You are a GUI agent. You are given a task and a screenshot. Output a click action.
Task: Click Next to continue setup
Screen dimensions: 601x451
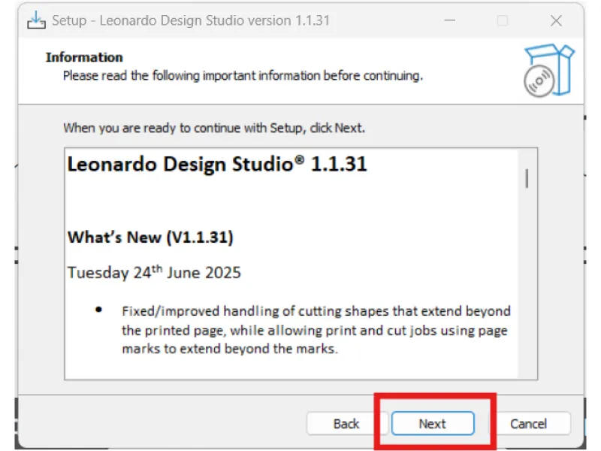click(432, 424)
